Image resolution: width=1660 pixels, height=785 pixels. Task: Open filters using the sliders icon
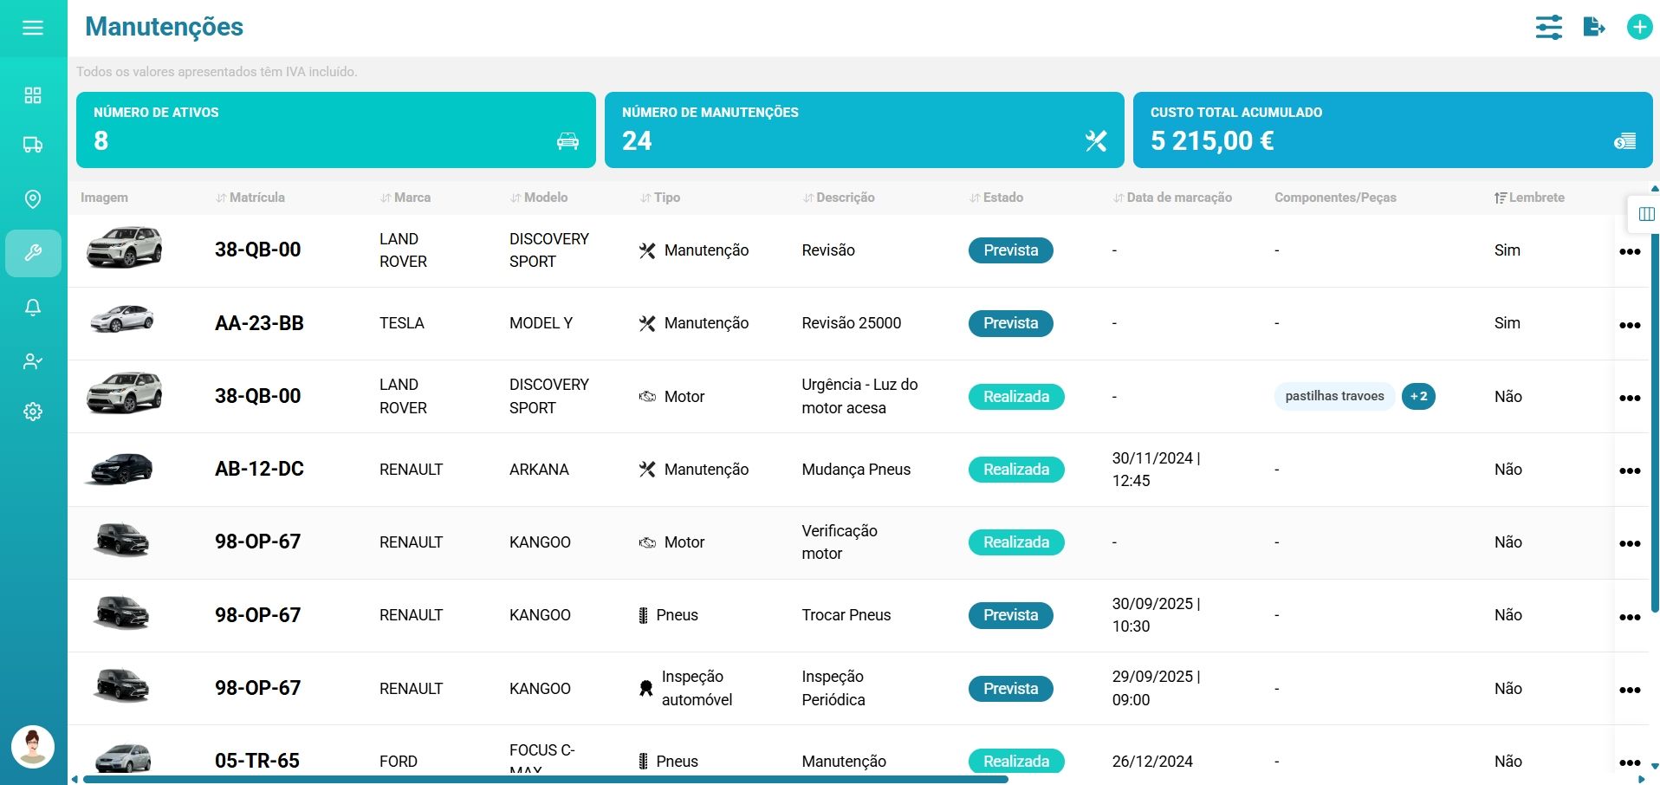pos(1550,27)
